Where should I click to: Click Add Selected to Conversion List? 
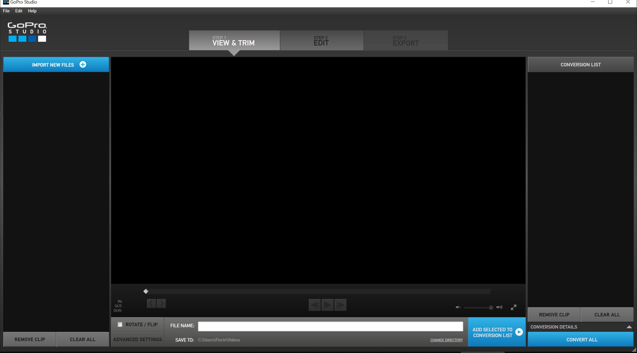tap(496, 332)
